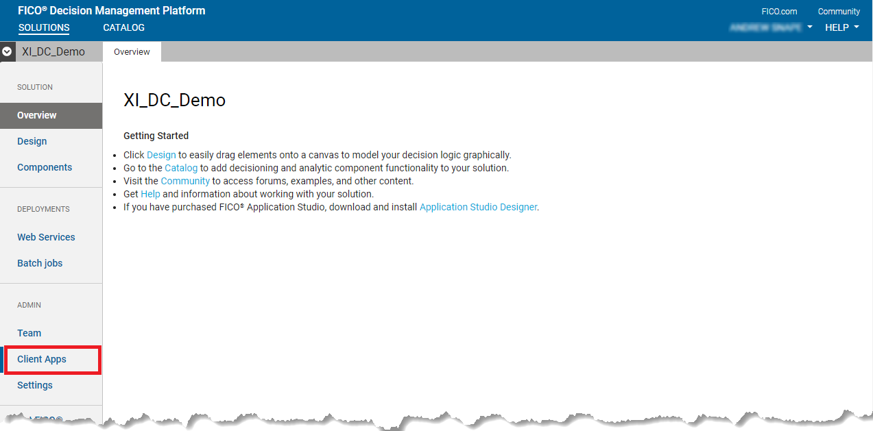Click the DEPLOYMENTS section label
Viewport: 873px width, 431px height.
43,209
